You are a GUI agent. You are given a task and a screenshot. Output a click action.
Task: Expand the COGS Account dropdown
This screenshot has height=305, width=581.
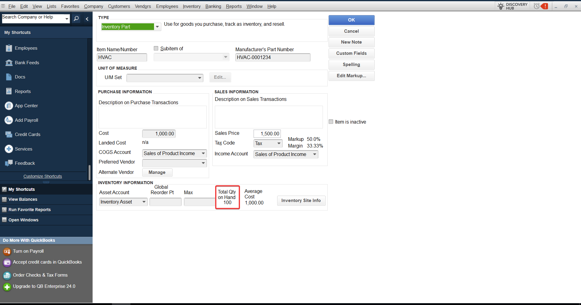pyautogui.click(x=203, y=154)
